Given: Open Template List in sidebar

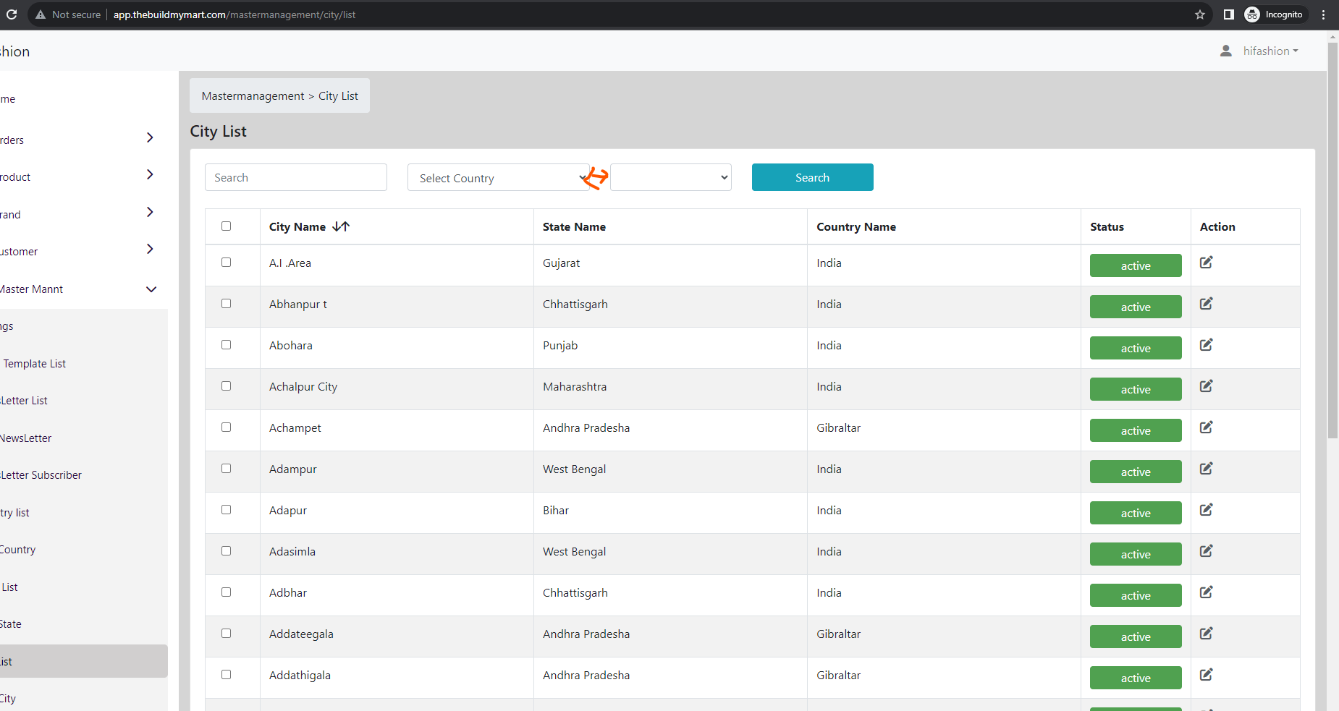Looking at the screenshot, I should coord(34,363).
